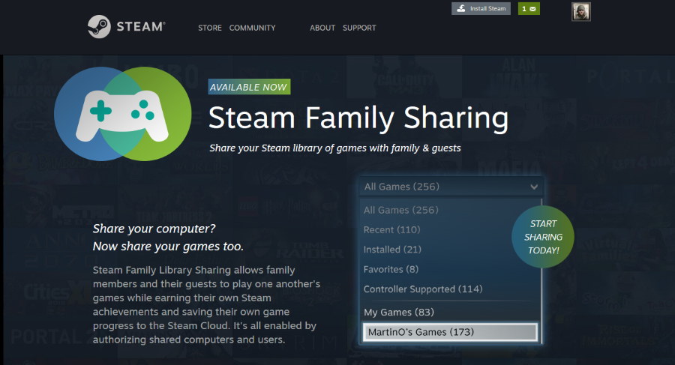Open the SUPPORT page
675x365 pixels.
pos(359,28)
